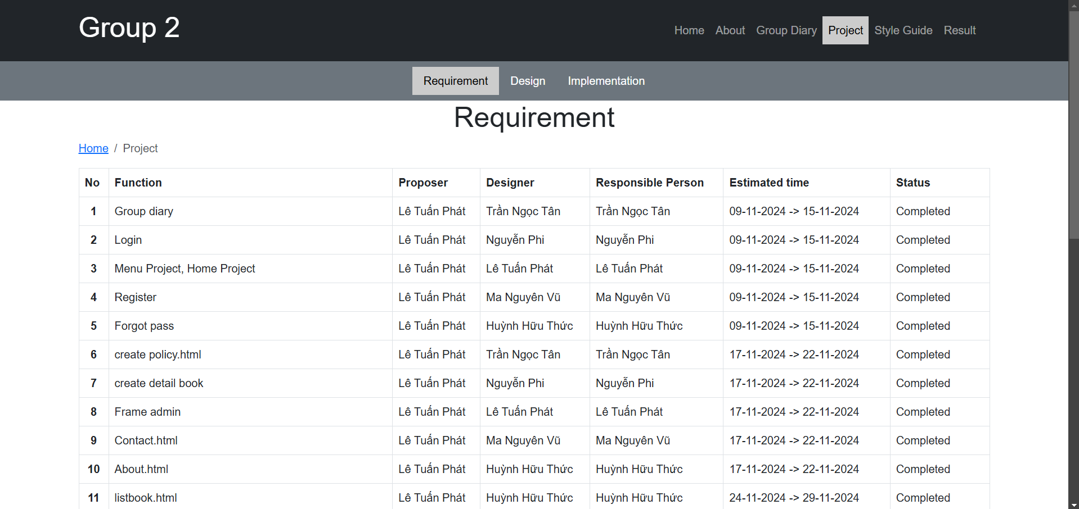Select the Project nav item
This screenshot has width=1079, height=509.
point(845,30)
